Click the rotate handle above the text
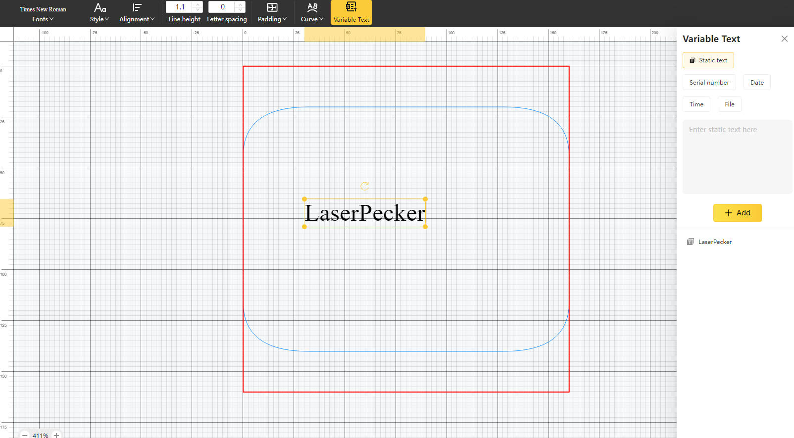This screenshot has width=794, height=438. 365,186
